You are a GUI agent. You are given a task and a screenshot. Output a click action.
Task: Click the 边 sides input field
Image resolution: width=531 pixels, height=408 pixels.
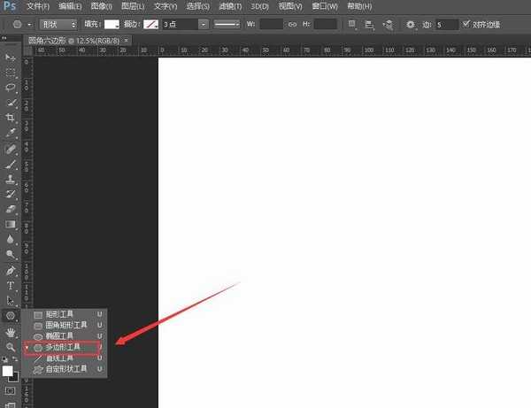447,24
